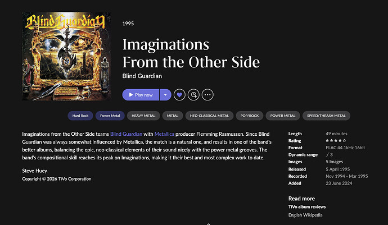Toggle the heart favorite icon
The image size is (388, 225).
(179, 95)
